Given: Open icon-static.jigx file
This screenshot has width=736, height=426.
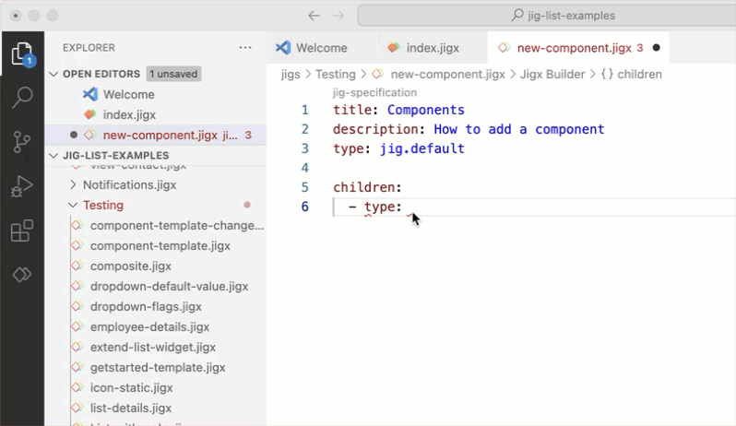Looking at the screenshot, I should pos(131,388).
